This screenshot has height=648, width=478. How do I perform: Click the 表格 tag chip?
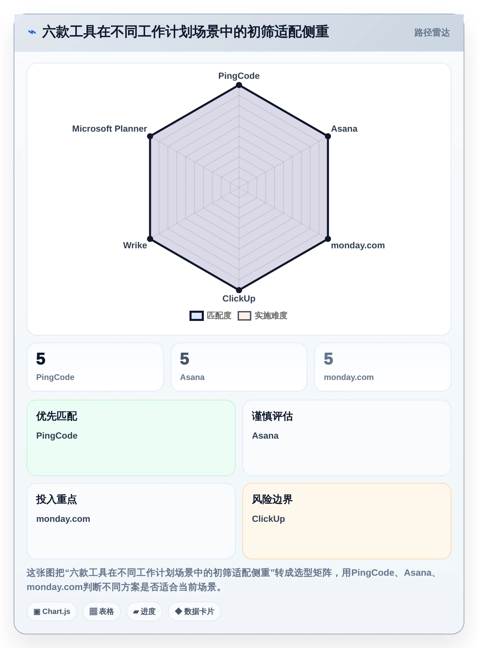(x=102, y=612)
